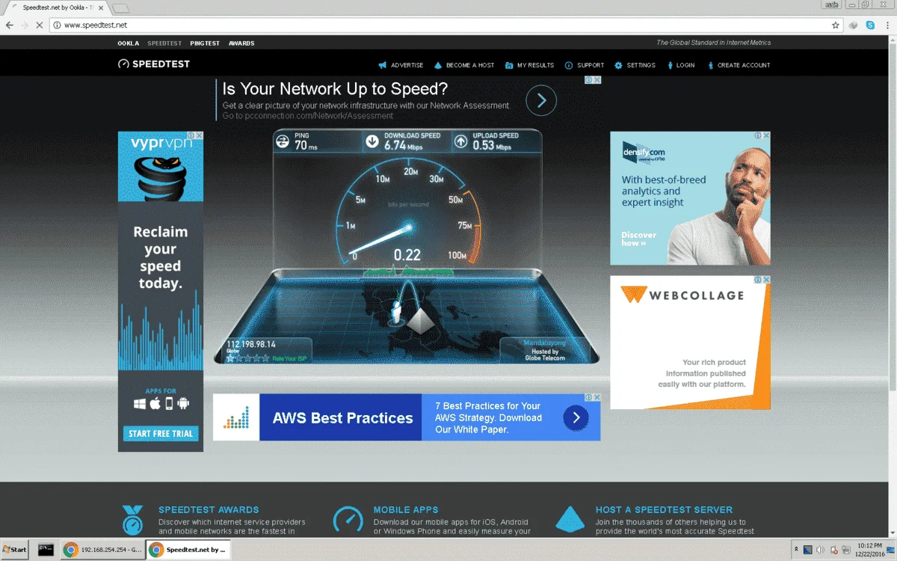Click the browser forward arrow
This screenshot has width=897, height=561.
tap(25, 25)
